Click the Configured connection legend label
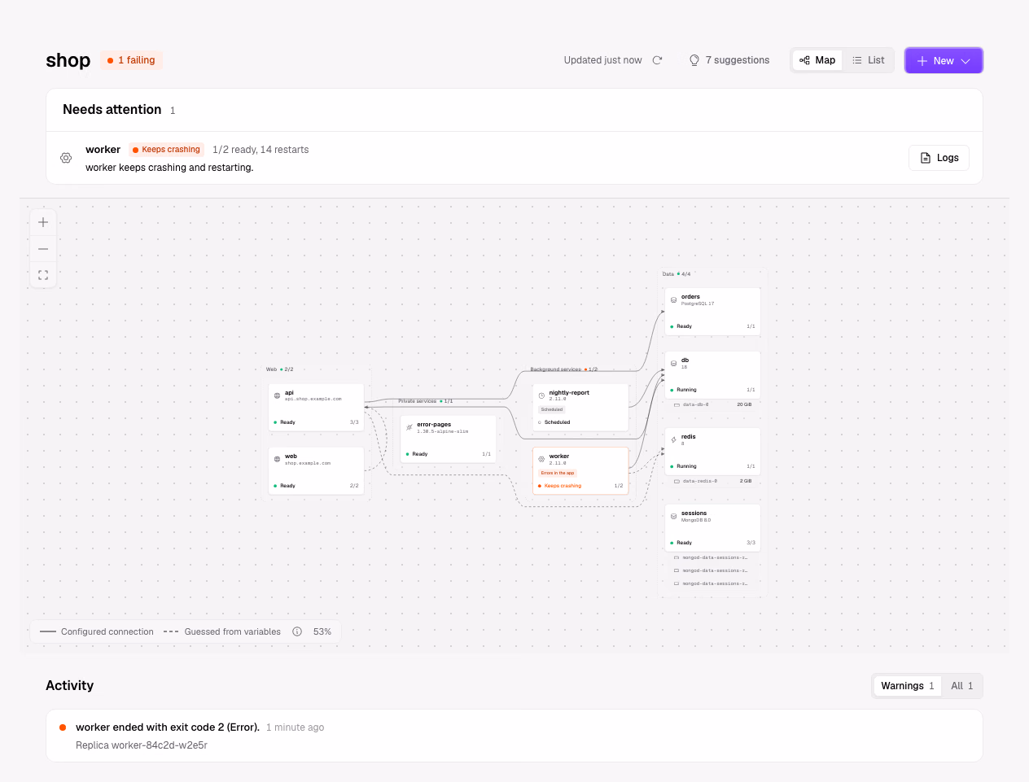Screen dimensions: 1029x782 tap(107, 631)
